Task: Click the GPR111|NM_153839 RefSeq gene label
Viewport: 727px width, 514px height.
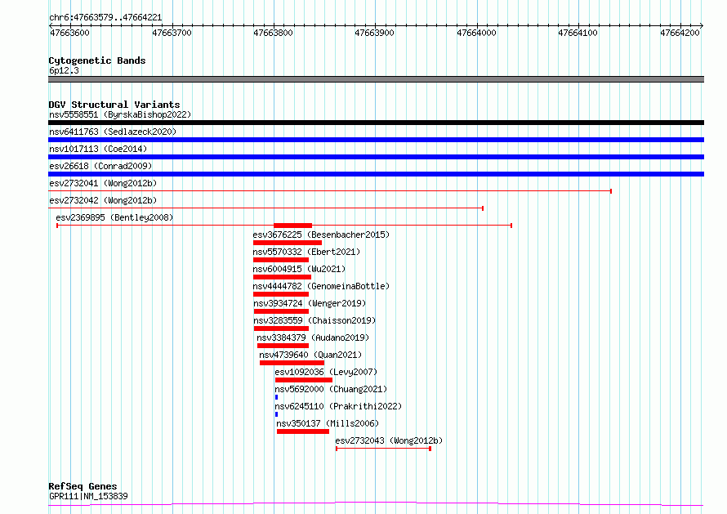Action: tap(88, 496)
